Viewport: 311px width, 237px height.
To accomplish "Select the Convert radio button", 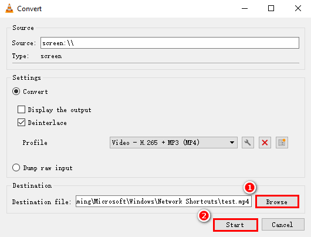I will [x=16, y=92].
